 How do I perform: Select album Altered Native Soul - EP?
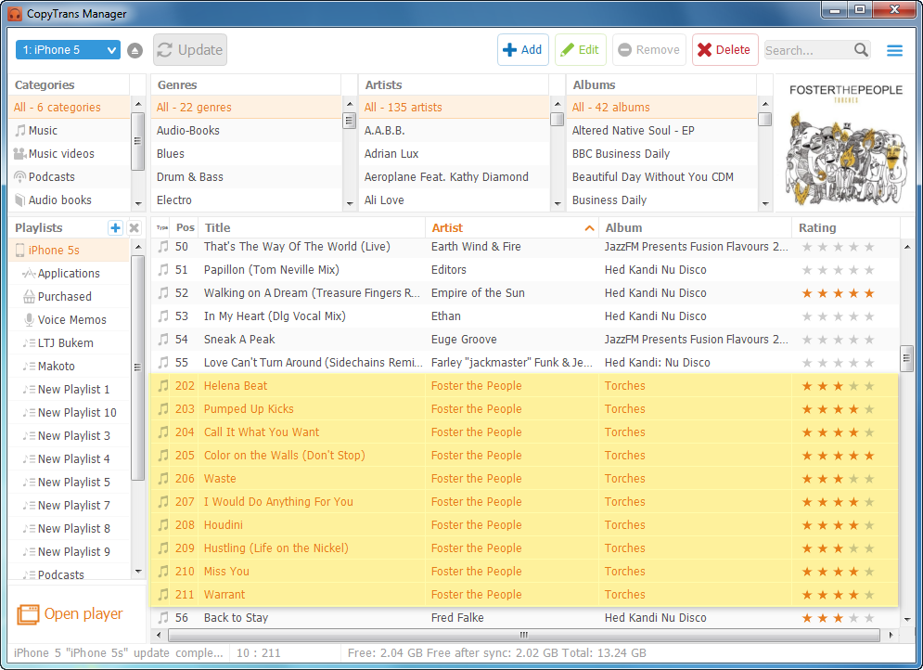pos(661,131)
